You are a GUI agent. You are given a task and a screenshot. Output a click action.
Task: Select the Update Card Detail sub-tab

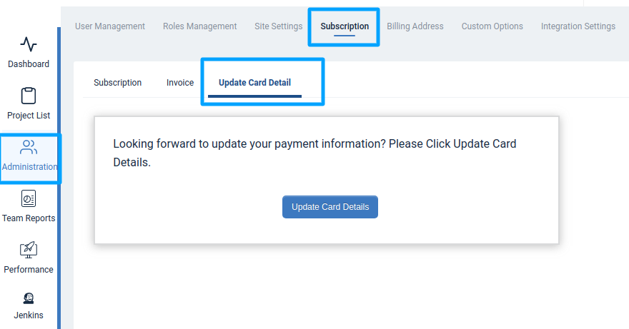click(254, 83)
